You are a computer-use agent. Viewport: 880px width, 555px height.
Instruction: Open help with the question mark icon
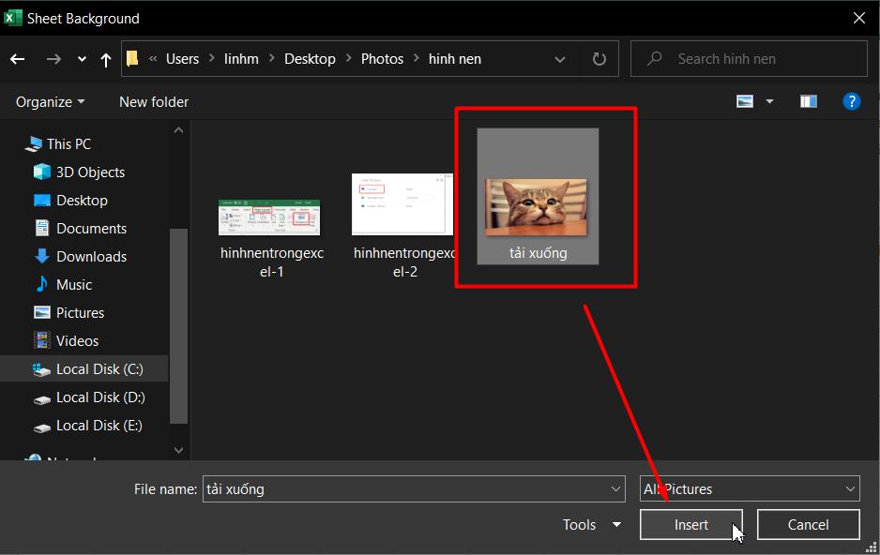(851, 101)
